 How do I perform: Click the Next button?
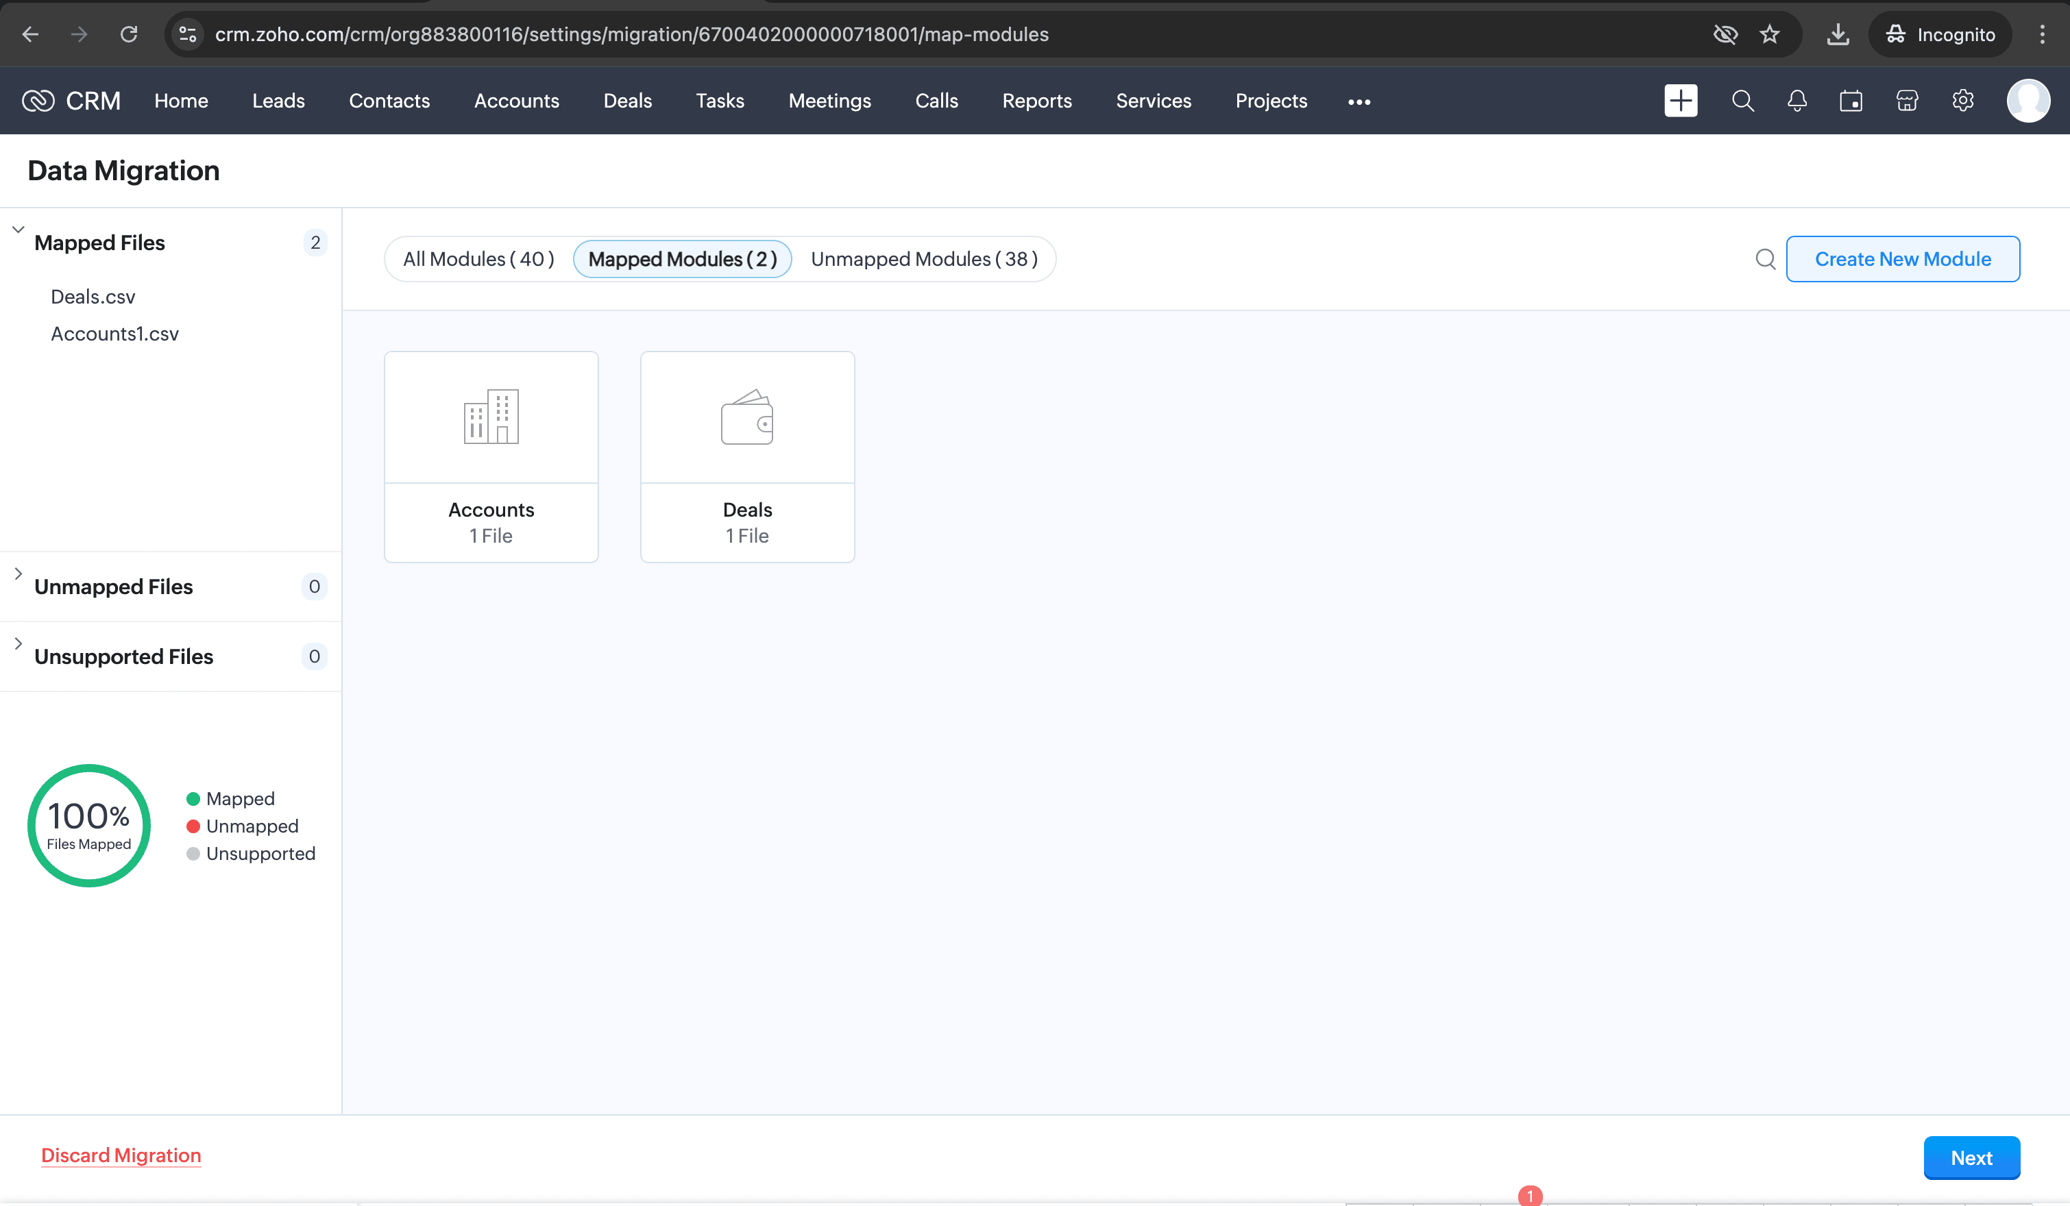coord(1971,1157)
